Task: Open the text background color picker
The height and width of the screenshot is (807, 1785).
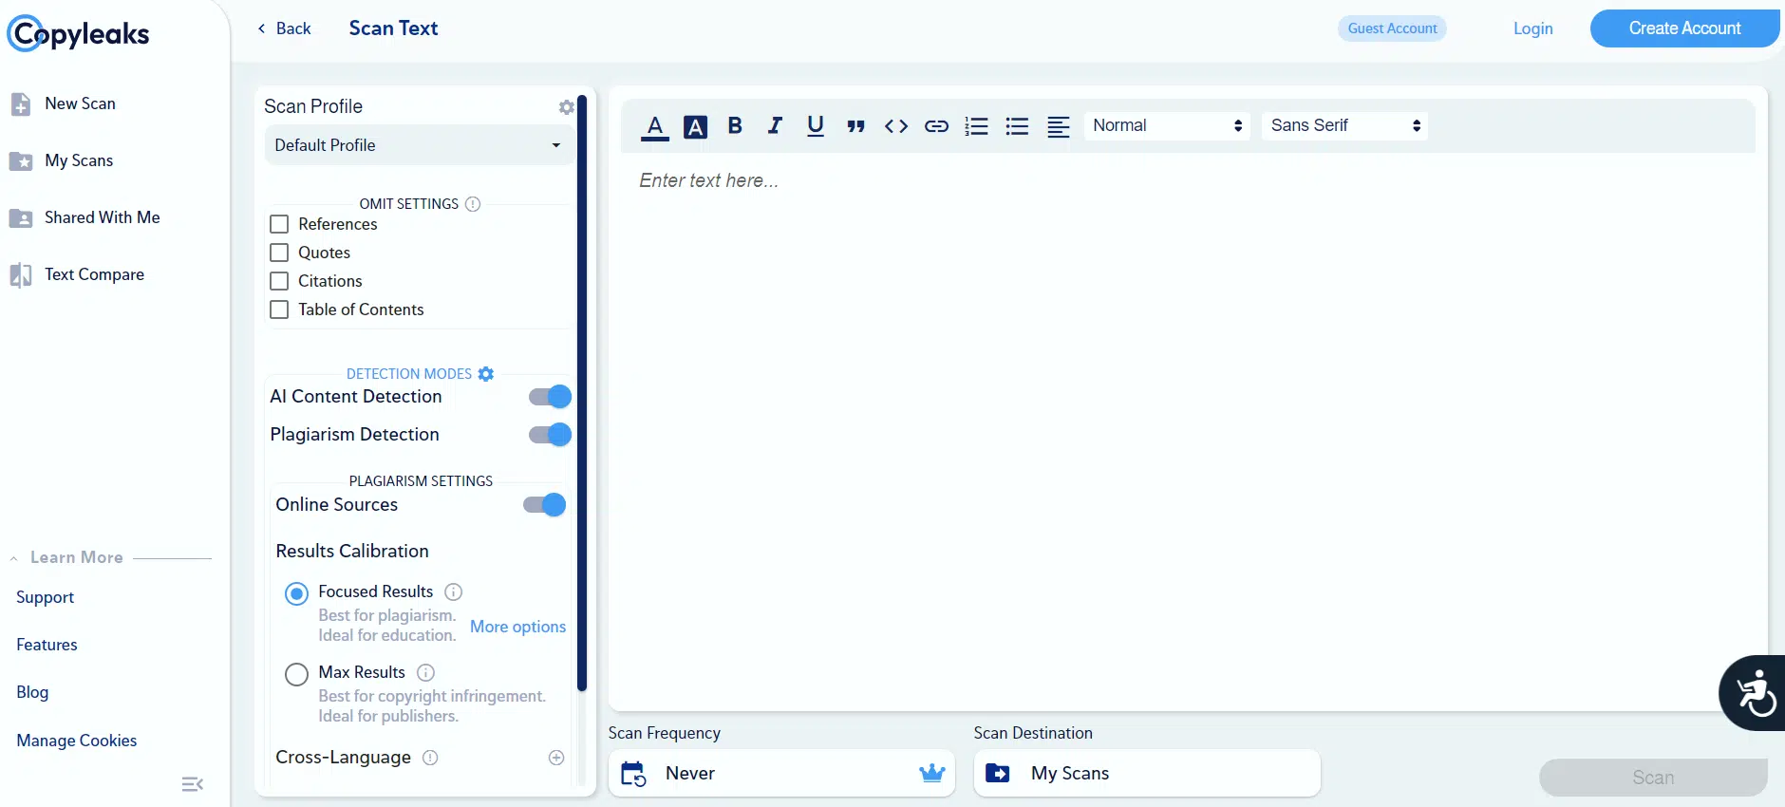Action: 695,126
